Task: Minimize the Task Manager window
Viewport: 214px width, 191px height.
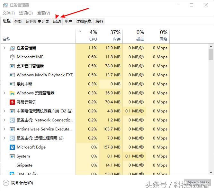Action: tap(177, 5)
